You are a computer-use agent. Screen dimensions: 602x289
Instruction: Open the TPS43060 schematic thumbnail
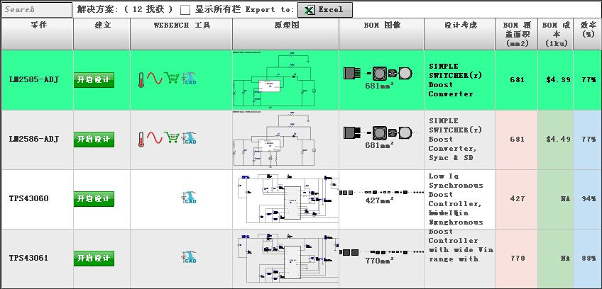286,199
